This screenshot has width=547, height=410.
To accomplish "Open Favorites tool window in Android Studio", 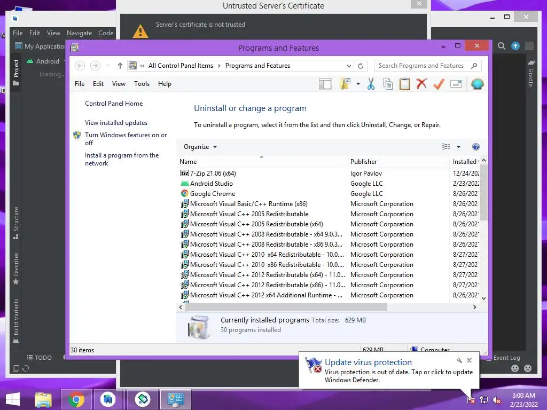I will (16, 269).
